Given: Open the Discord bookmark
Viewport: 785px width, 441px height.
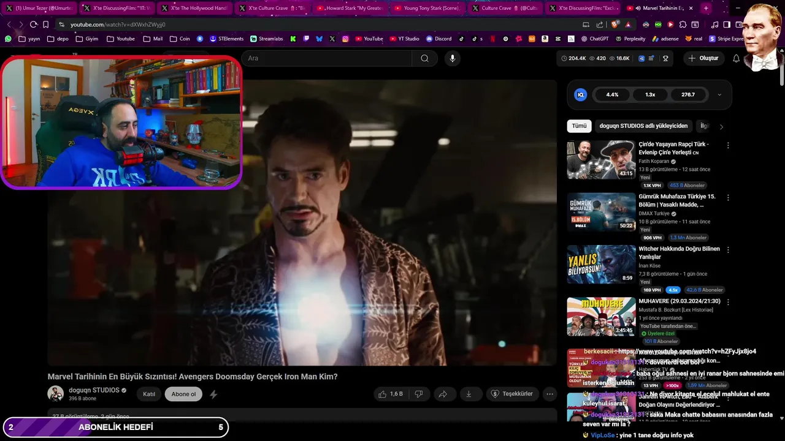Looking at the screenshot, I should 438,39.
